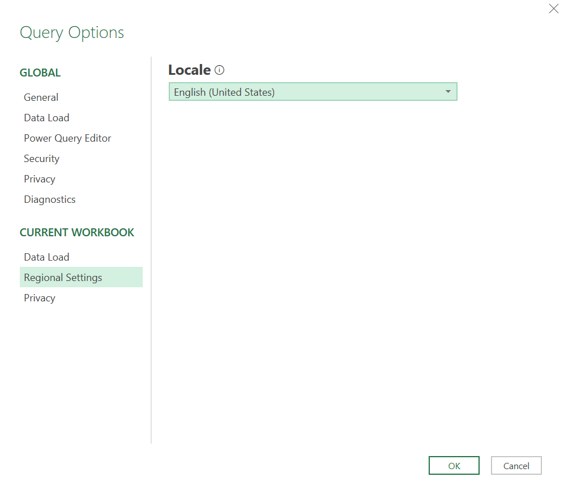Viewport: 564px width, 498px height.
Task: Open the Locale dropdown arrow
Action: (x=448, y=92)
